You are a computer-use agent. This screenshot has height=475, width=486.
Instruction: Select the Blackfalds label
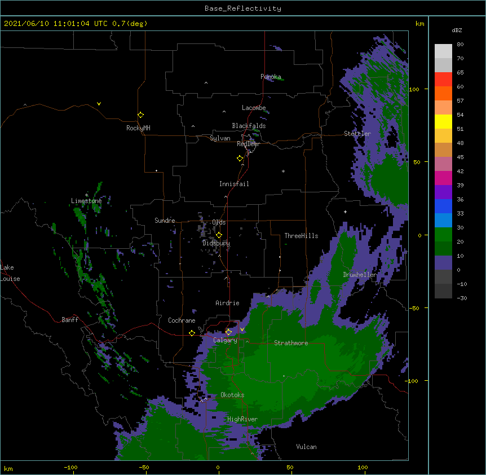(x=249, y=126)
